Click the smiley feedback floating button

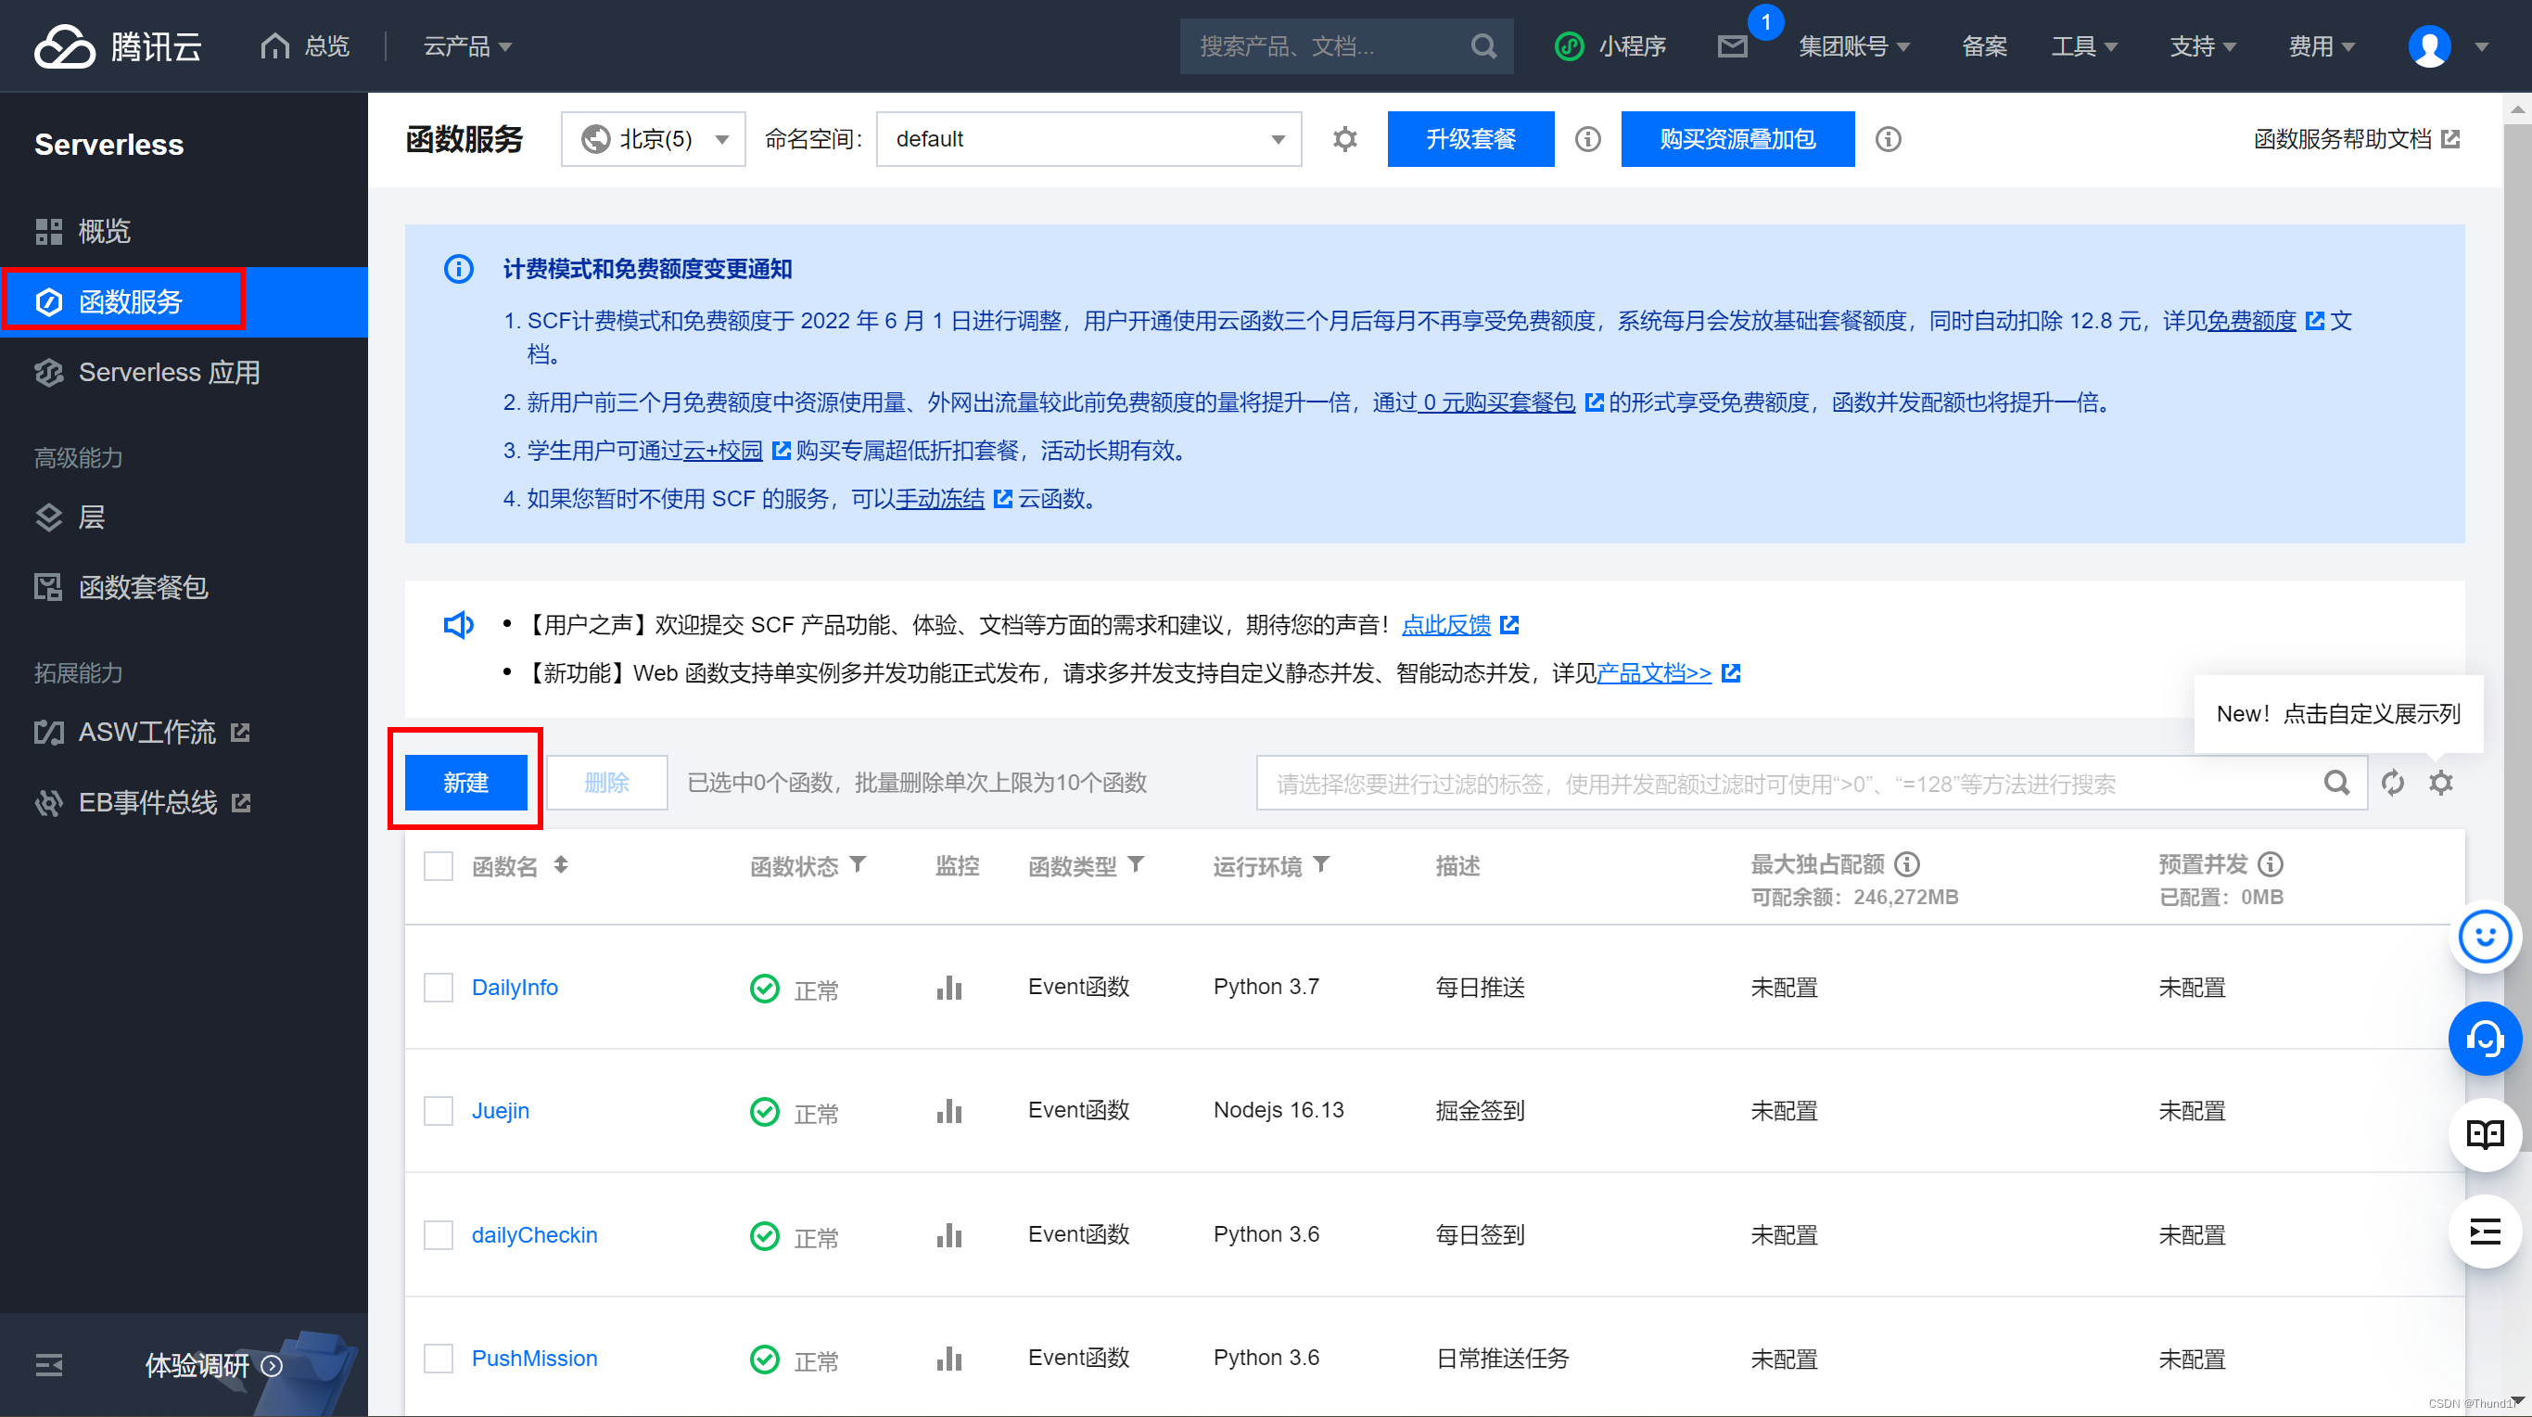2484,938
